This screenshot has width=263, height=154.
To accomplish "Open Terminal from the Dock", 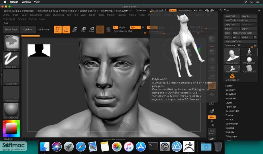I will [152, 147].
